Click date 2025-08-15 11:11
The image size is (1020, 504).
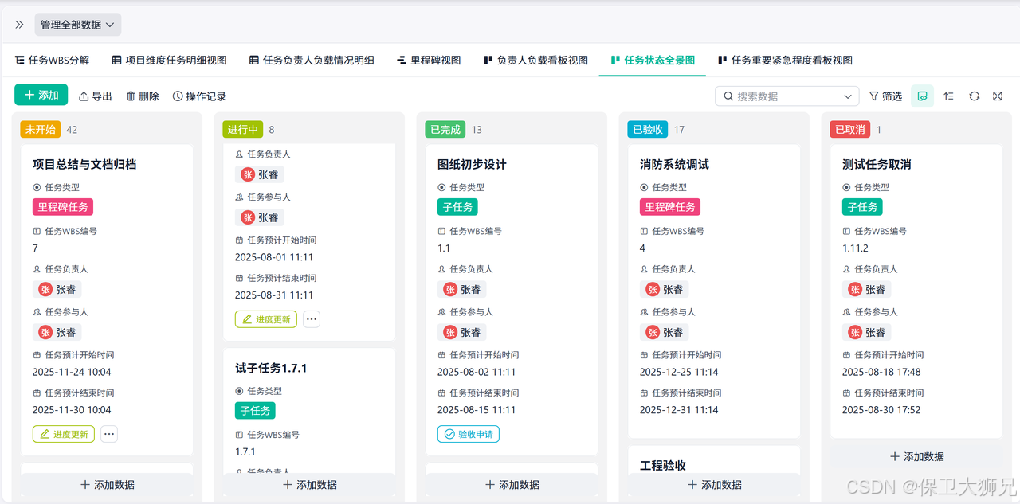[x=477, y=410]
